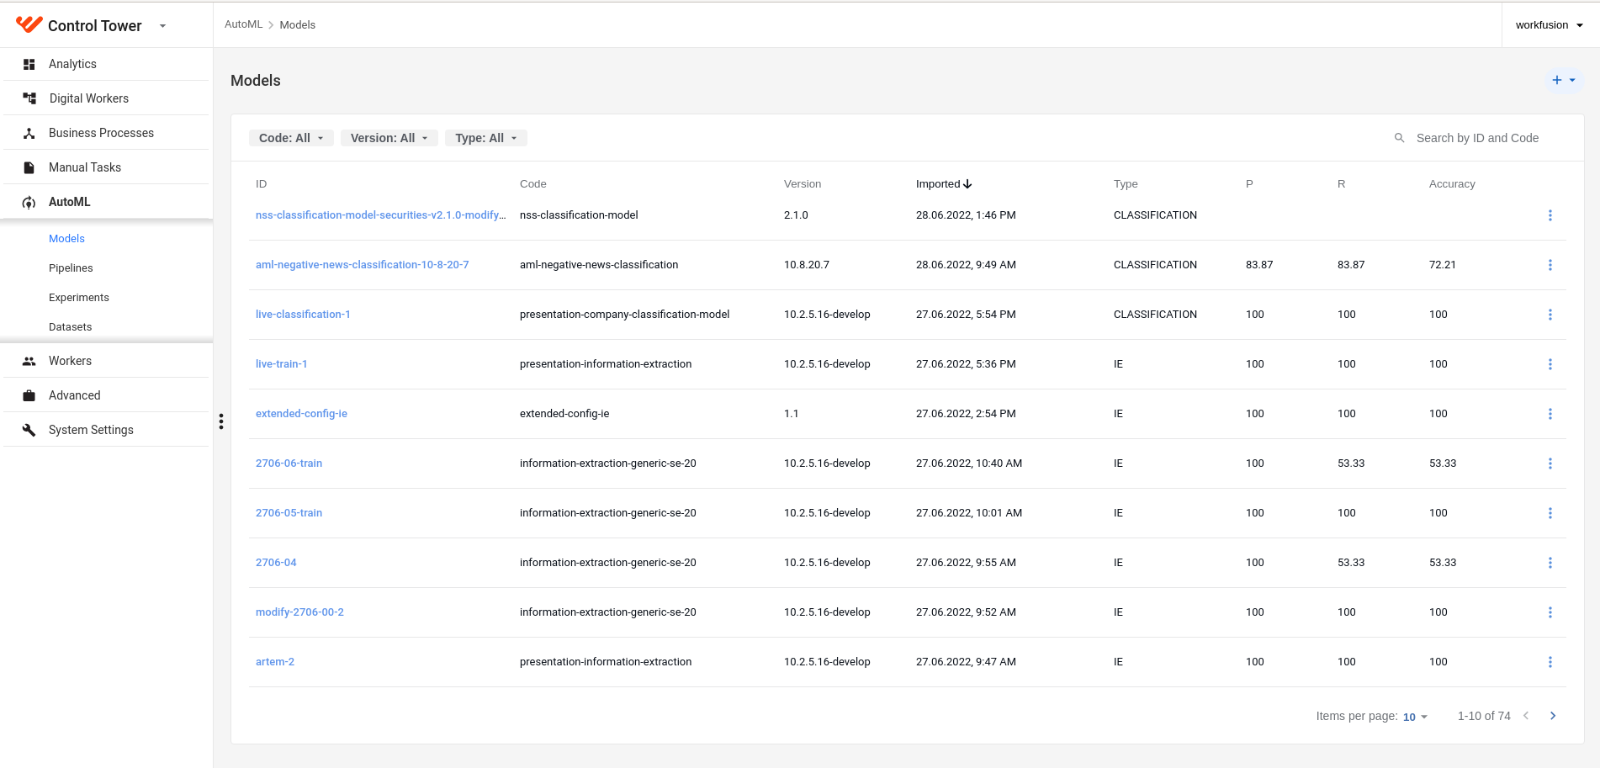Screen dimensions: 1600x768
Task: Open actions menu for 2706-04 row
Action: [x=1550, y=563]
